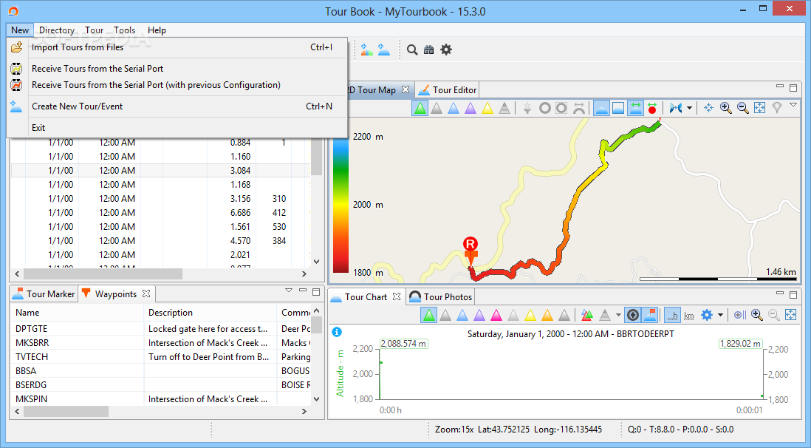Click the red R marker on the map
The width and height of the screenshot is (811, 448).
470,244
